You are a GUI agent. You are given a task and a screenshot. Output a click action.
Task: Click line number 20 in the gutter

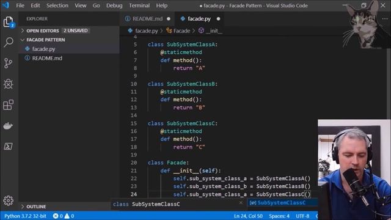(134, 163)
